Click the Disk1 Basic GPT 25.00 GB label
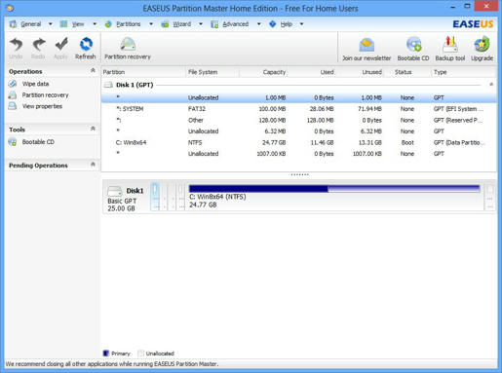The height and width of the screenshot is (373, 502). [x=126, y=200]
